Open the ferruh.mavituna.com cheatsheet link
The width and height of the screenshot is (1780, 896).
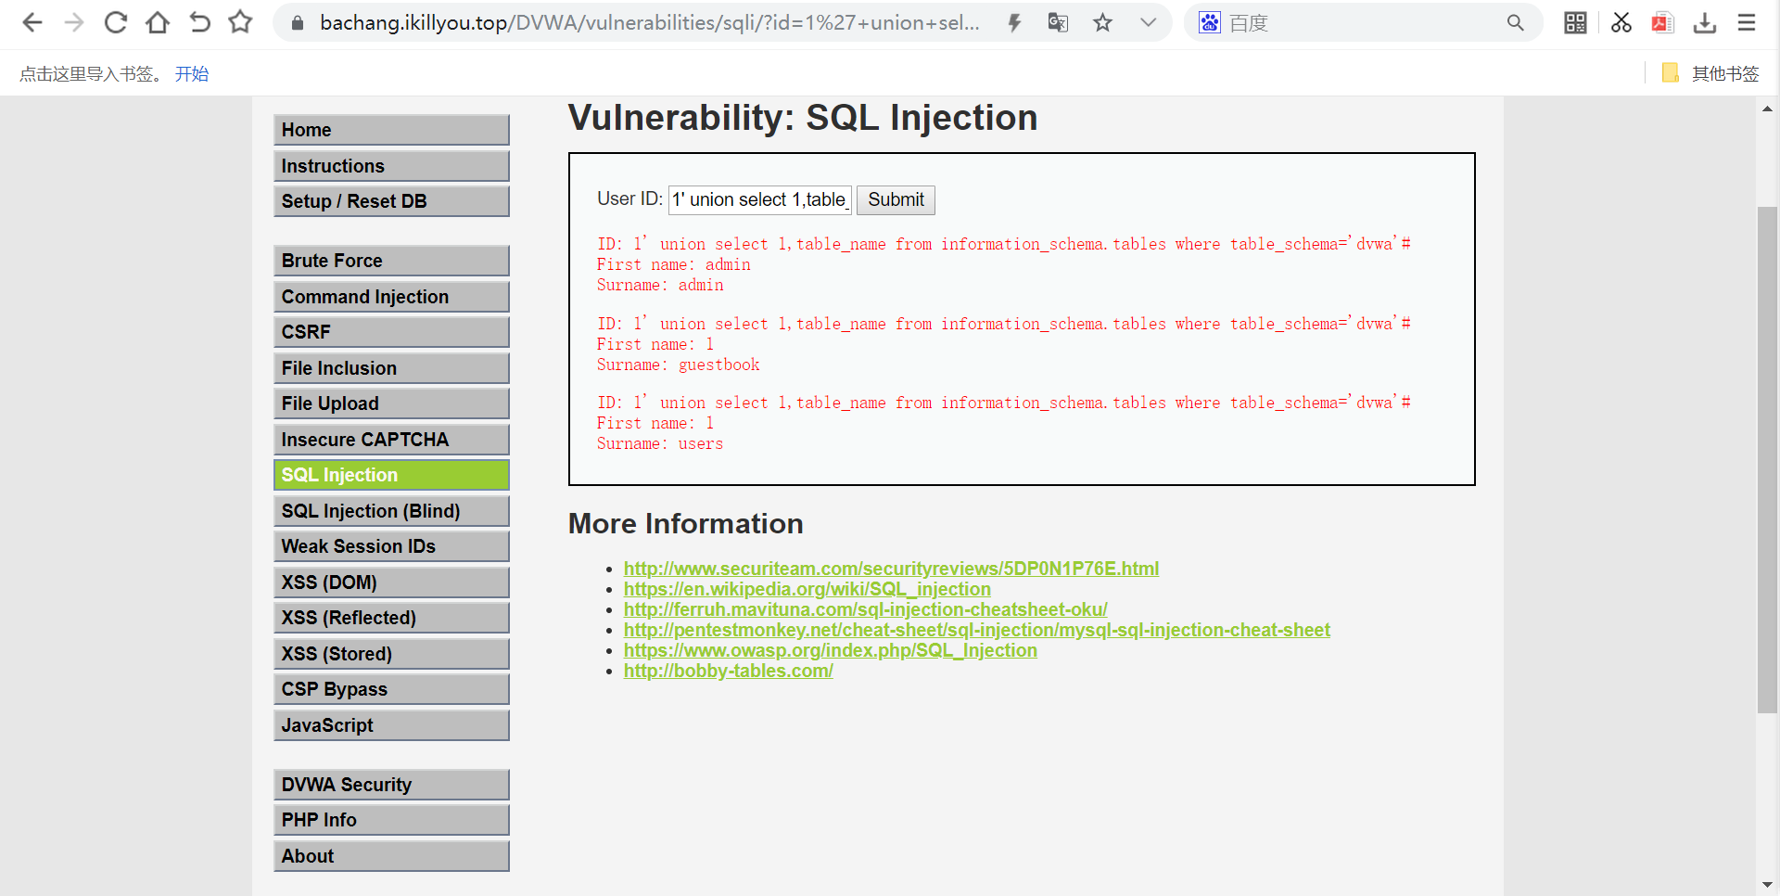pos(865,609)
